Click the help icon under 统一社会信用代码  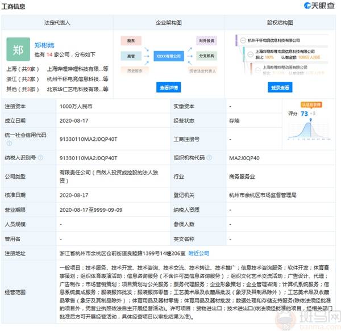coord(9,143)
